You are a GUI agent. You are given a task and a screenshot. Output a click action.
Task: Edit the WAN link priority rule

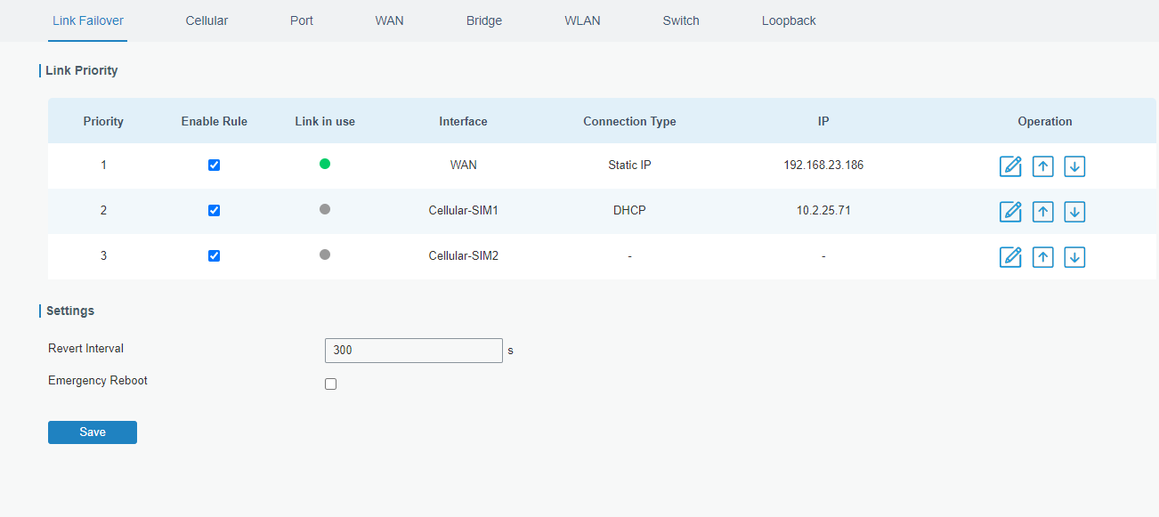[1010, 166]
